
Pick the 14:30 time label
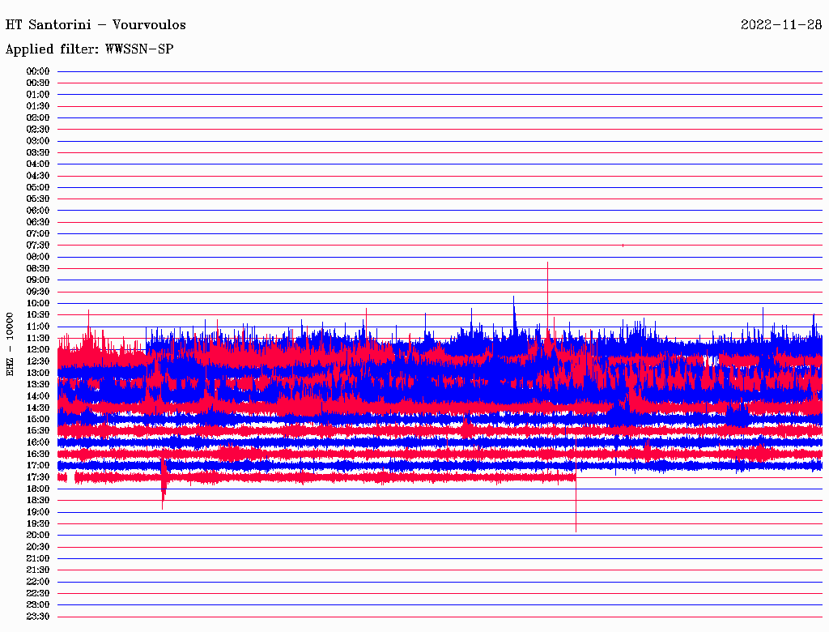tap(38, 408)
